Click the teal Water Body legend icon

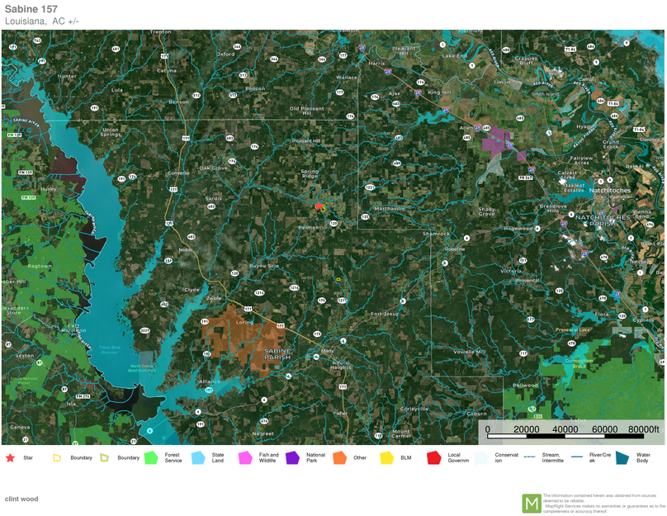coord(622,457)
